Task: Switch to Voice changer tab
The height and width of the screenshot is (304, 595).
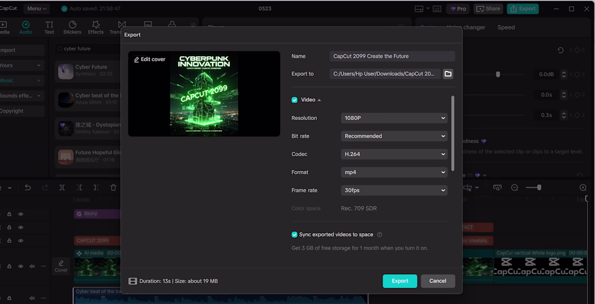Action: coord(466,28)
